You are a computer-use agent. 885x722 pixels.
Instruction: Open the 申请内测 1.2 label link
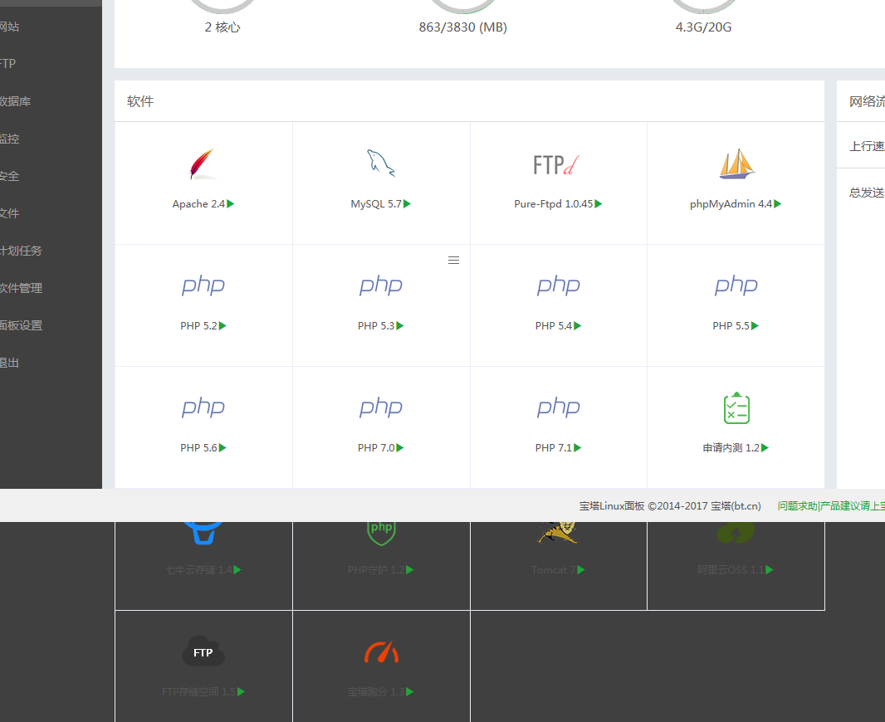coord(731,448)
